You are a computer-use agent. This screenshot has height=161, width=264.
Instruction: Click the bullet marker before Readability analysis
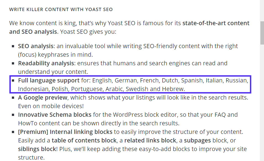click(x=13, y=63)
